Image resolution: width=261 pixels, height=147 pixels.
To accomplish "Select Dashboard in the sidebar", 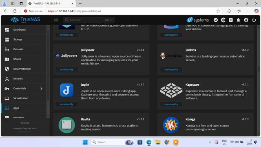I will tap(20, 30).
